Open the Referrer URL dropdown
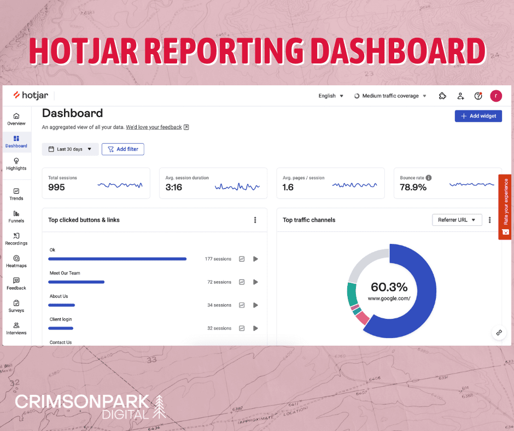The height and width of the screenshot is (431, 514). 457,219
